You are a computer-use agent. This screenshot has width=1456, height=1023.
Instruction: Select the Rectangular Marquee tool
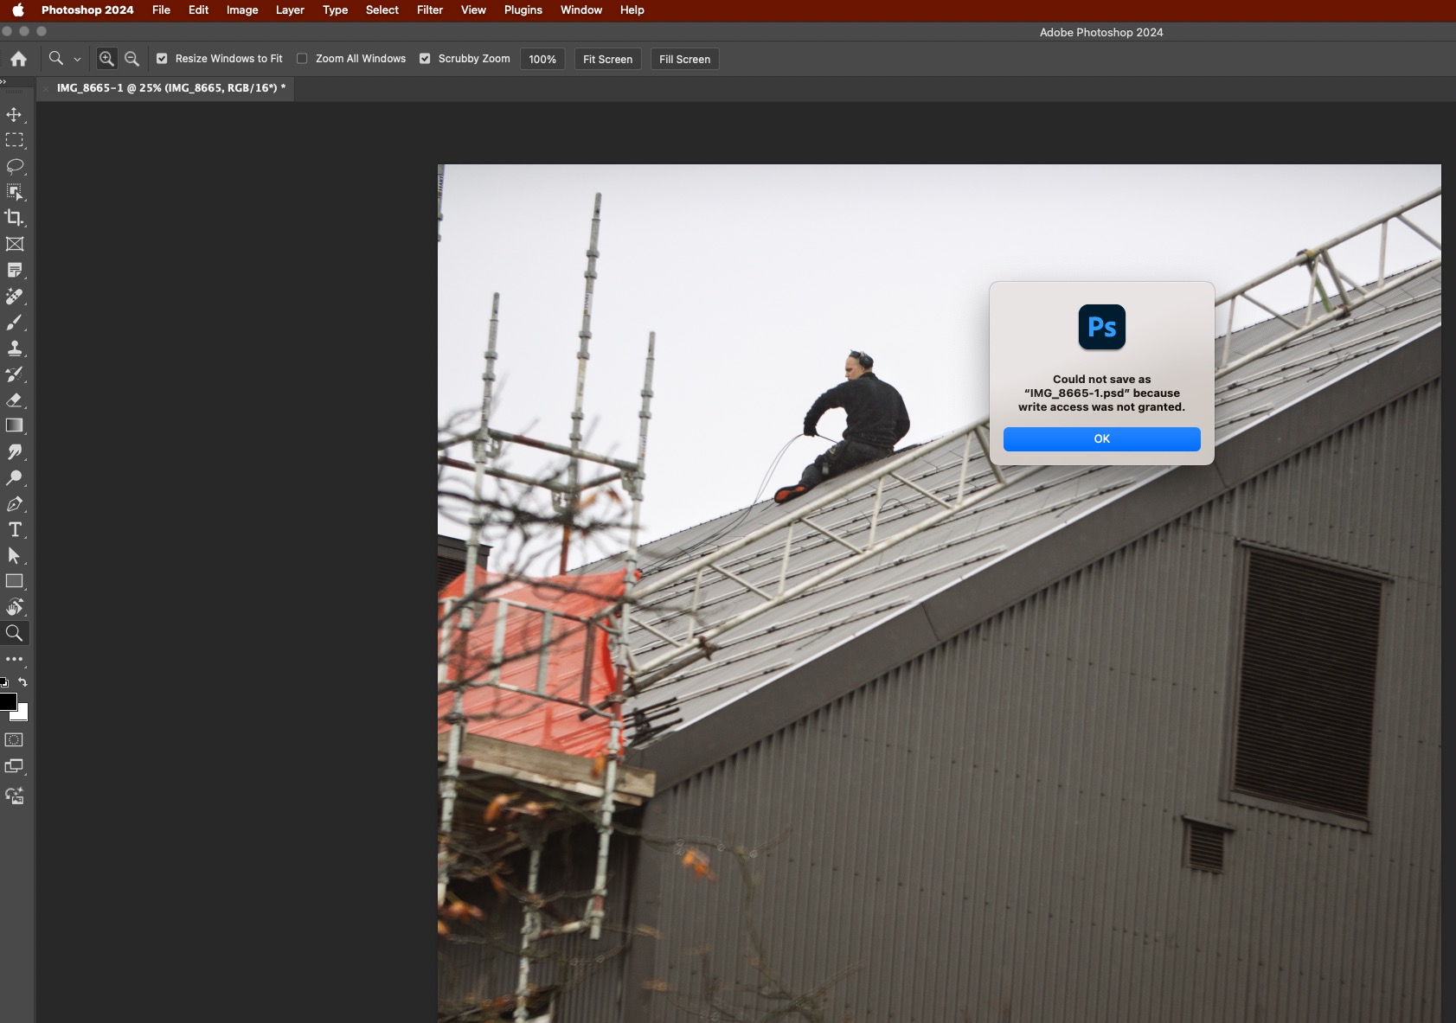click(x=14, y=139)
